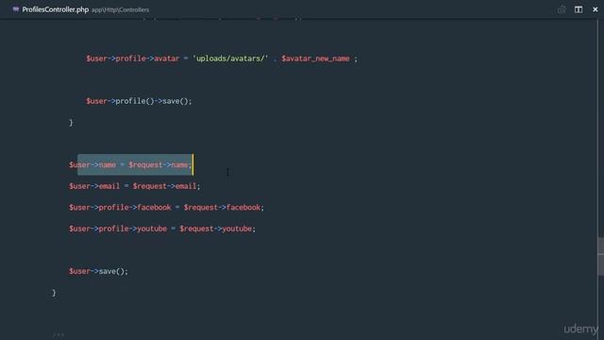
Task: Click the $user->profile()->save(); line
Action: click(139, 101)
